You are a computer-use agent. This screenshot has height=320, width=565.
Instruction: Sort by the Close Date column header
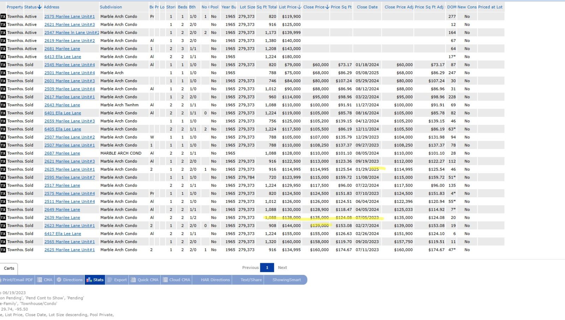pyautogui.click(x=367, y=7)
